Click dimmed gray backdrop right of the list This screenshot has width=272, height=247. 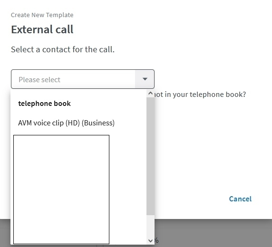click(x=213, y=233)
